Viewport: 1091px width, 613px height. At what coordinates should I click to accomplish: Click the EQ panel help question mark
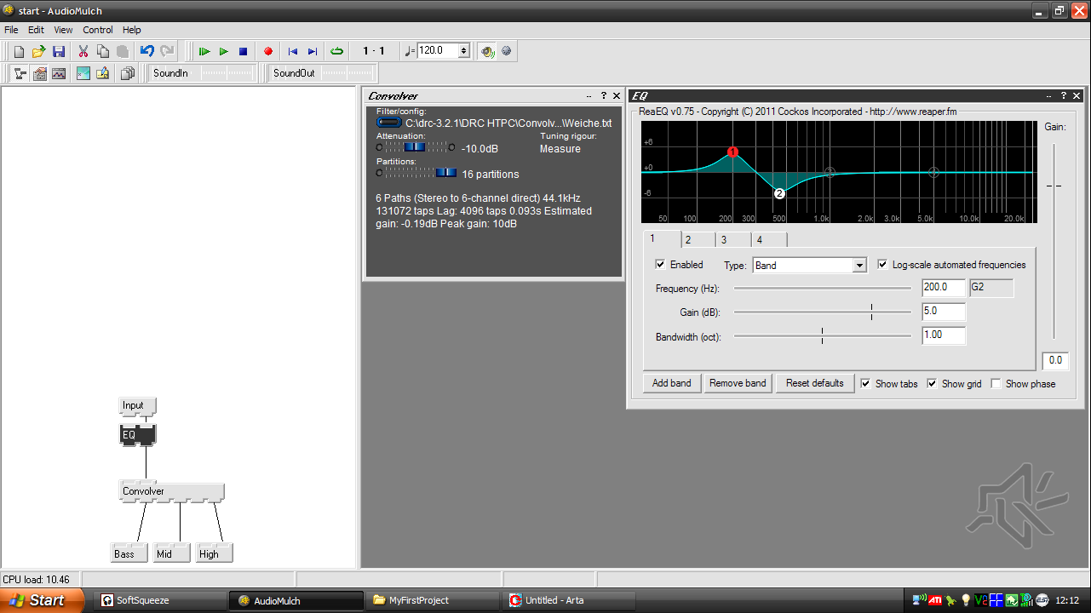[1063, 95]
